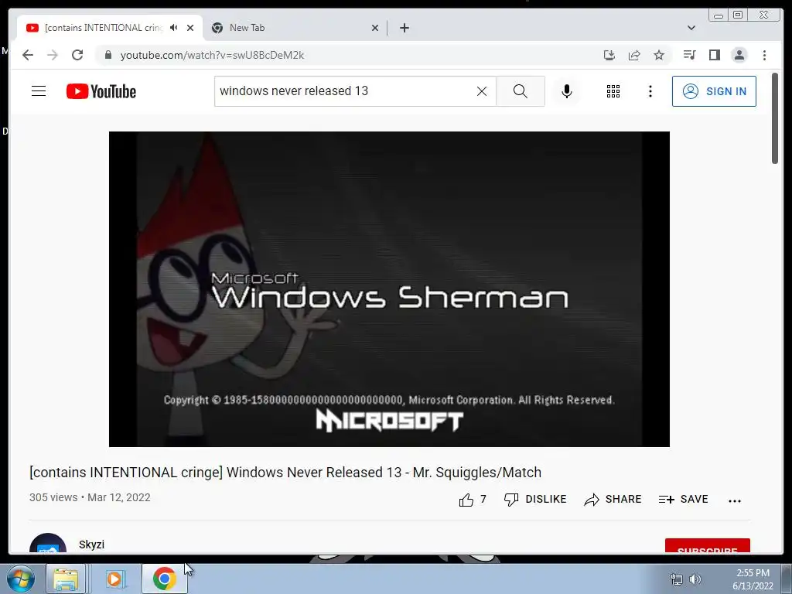This screenshot has height=594, width=792.
Task: Launch Windows Media Player from taskbar
Action: pos(114,579)
